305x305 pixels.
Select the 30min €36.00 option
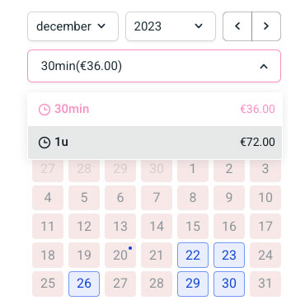155,110
